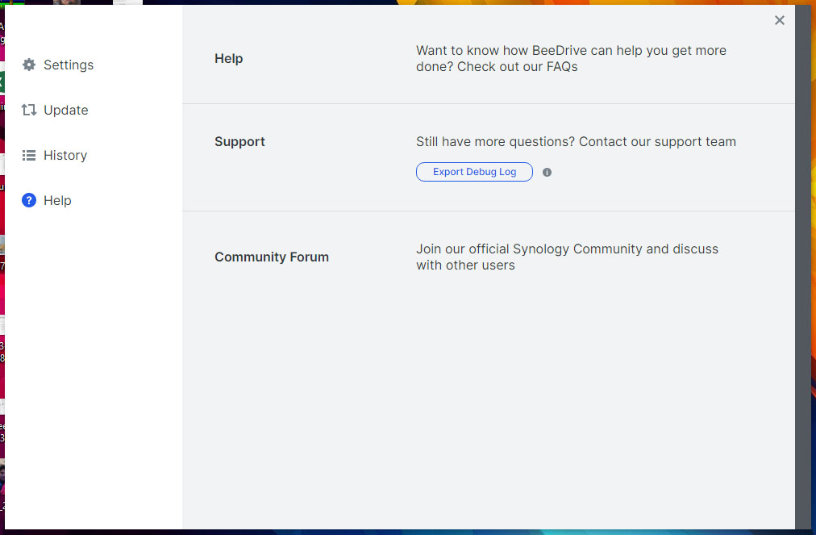Click the gear icon beside Settings
The width and height of the screenshot is (816, 535).
[x=29, y=65]
